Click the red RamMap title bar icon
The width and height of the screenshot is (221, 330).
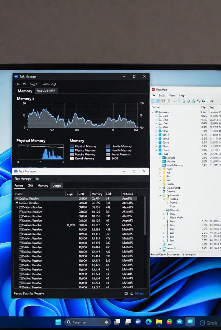coord(153,89)
